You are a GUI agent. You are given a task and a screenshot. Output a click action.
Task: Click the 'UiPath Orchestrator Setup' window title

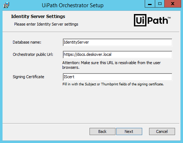pos(73,5)
